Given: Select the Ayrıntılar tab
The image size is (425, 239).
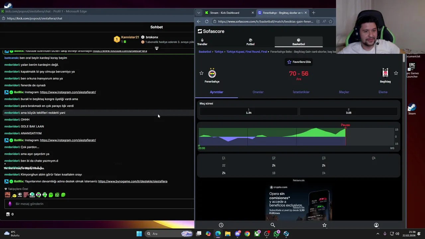Looking at the screenshot, I should click(x=216, y=92).
